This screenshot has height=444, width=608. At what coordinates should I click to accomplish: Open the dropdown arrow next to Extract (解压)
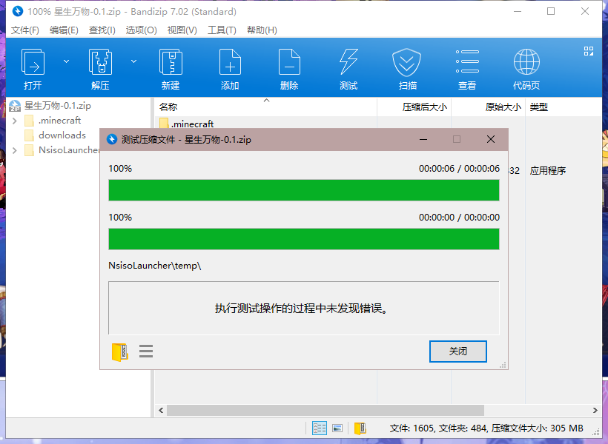(133, 61)
